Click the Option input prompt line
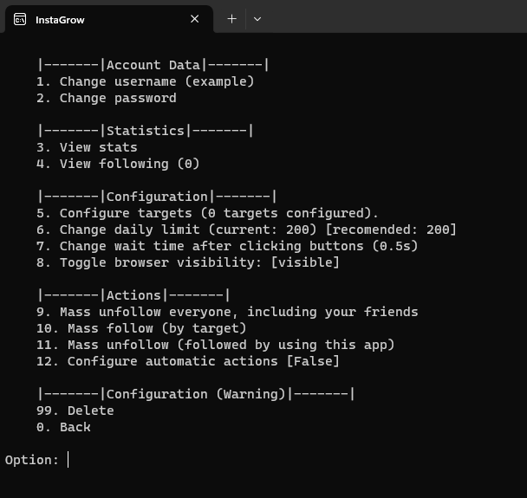The height and width of the screenshot is (498, 527). coord(37,460)
